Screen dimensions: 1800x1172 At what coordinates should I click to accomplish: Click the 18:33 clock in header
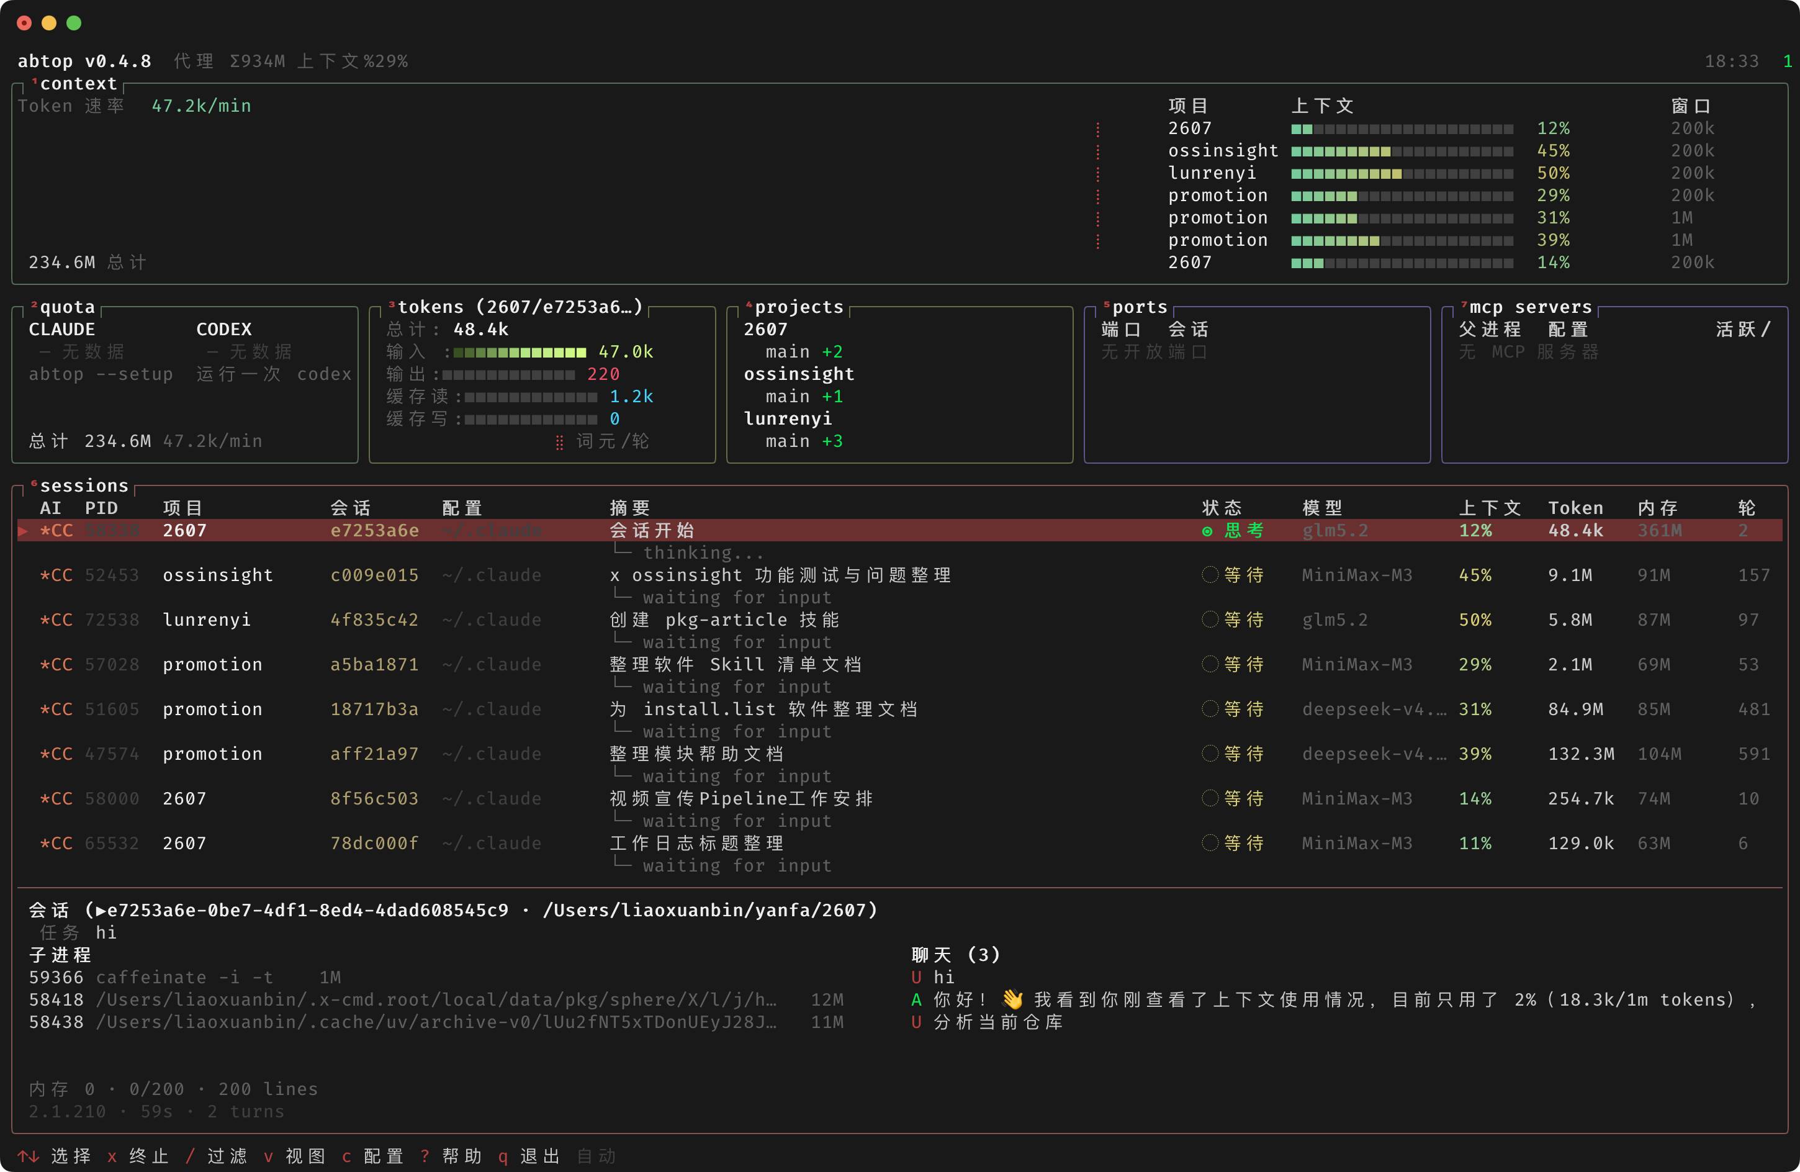pyautogui.click(x=1732, y=61)
